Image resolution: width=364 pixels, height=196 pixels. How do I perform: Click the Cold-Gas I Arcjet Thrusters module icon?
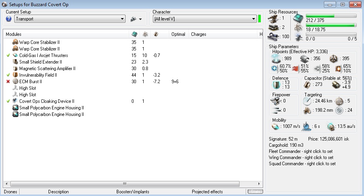pos(15,55)
